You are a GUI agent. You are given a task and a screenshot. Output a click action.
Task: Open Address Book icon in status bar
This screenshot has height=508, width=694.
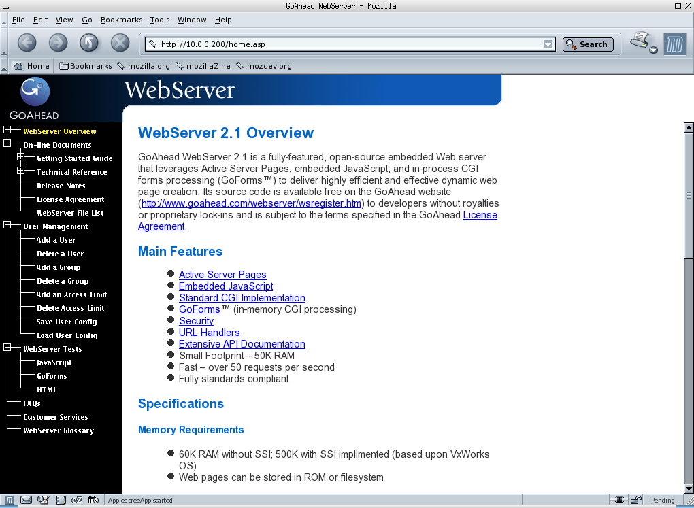tap(61, 500)
